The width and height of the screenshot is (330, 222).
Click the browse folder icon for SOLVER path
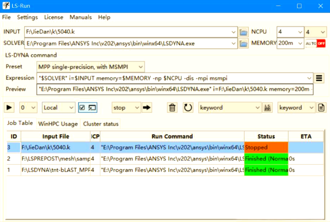[x=243, y=43]
